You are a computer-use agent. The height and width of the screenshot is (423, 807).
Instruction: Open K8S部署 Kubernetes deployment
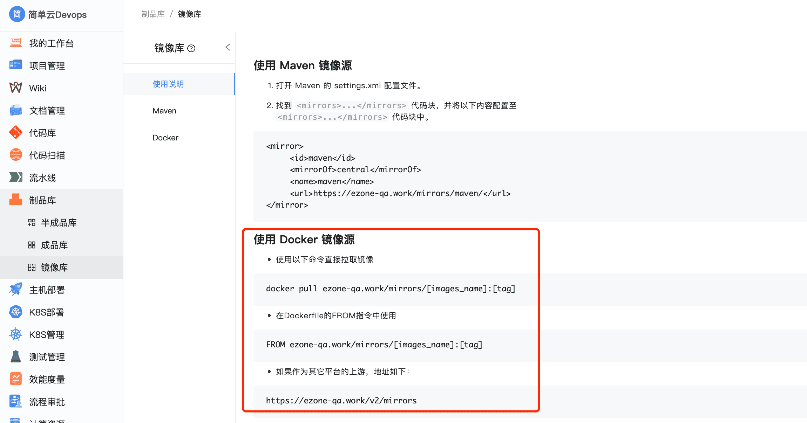tap(47, 312)
